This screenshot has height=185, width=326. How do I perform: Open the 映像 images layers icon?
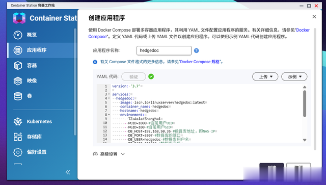(18, 81)
